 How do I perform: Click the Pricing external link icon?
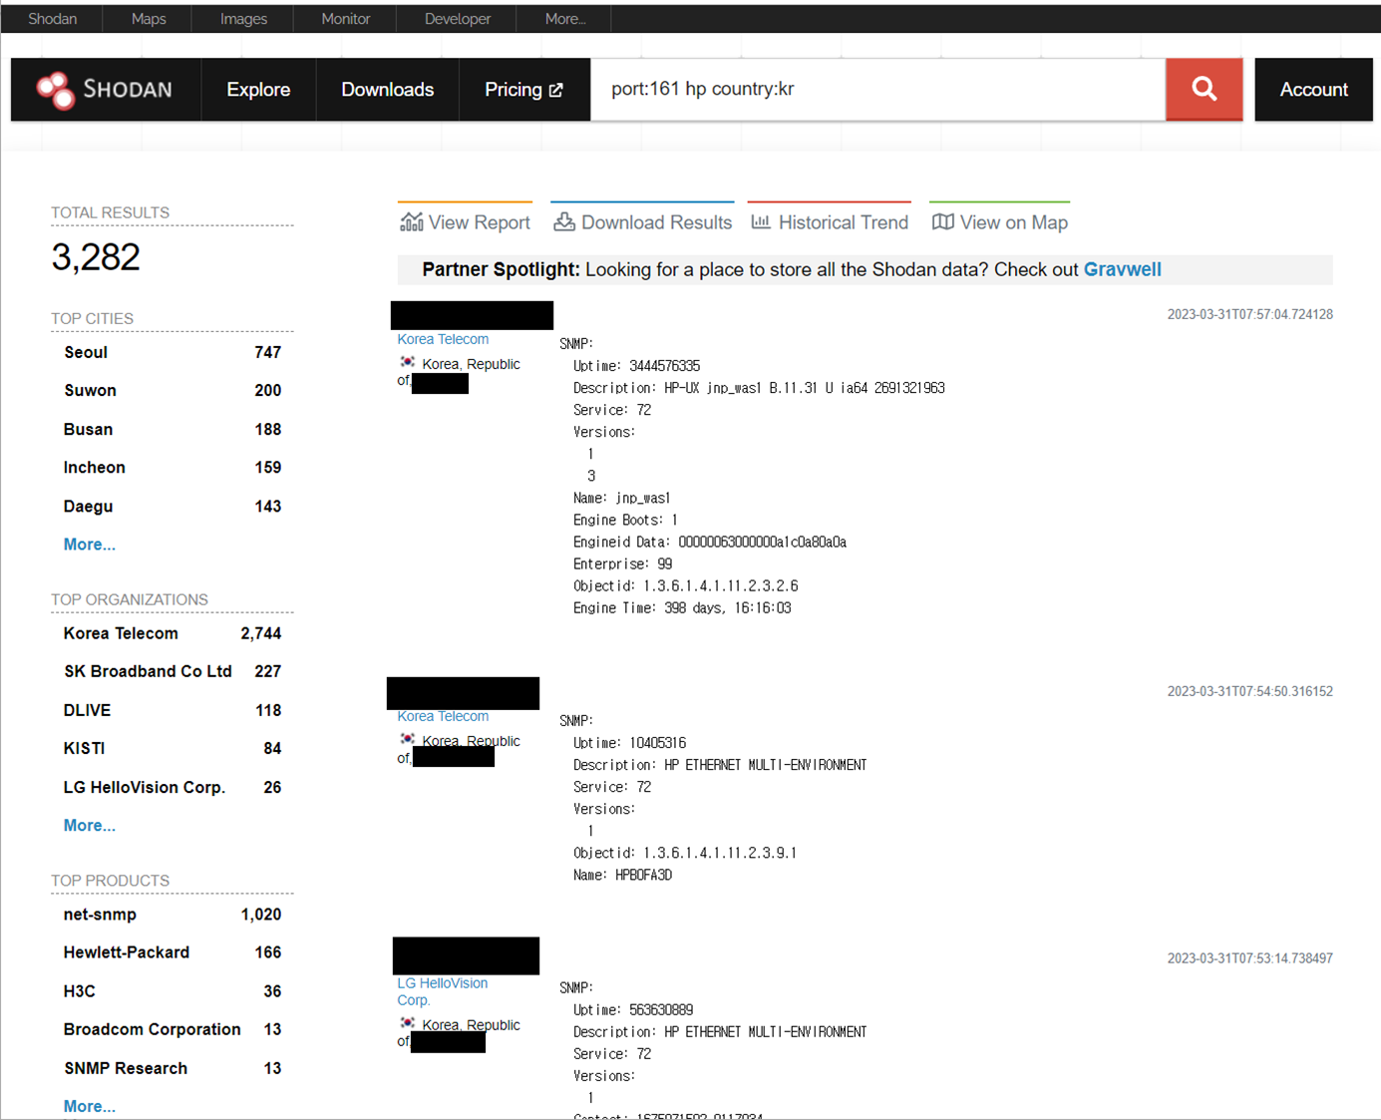[556, 90]
